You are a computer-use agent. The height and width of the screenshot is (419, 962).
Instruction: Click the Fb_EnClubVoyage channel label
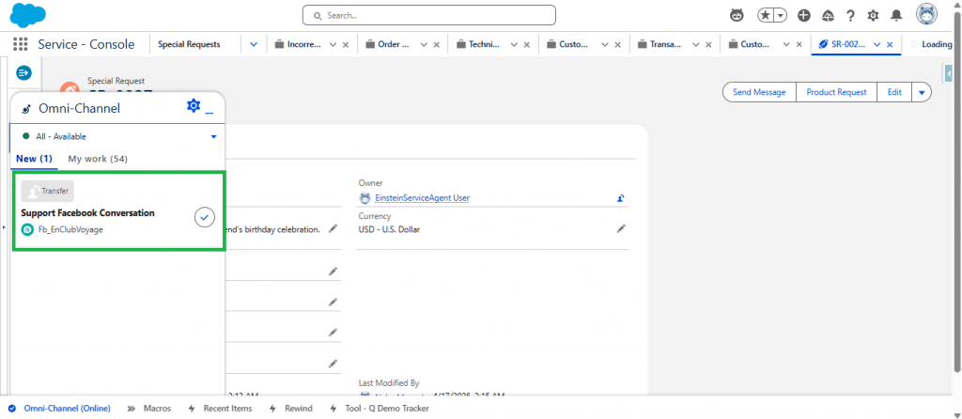(70, 229)
